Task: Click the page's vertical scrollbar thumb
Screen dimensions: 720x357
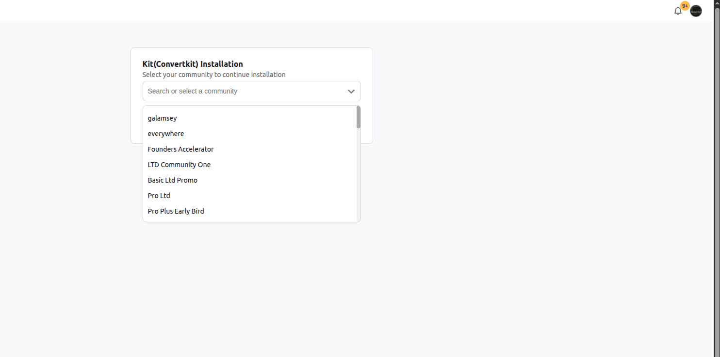Action: 717,145
